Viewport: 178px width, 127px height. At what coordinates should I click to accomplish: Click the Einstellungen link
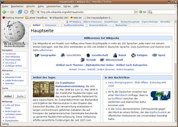click(x=111, y=22)
